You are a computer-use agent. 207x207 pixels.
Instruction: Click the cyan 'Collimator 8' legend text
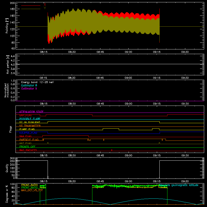click(29, 85)
